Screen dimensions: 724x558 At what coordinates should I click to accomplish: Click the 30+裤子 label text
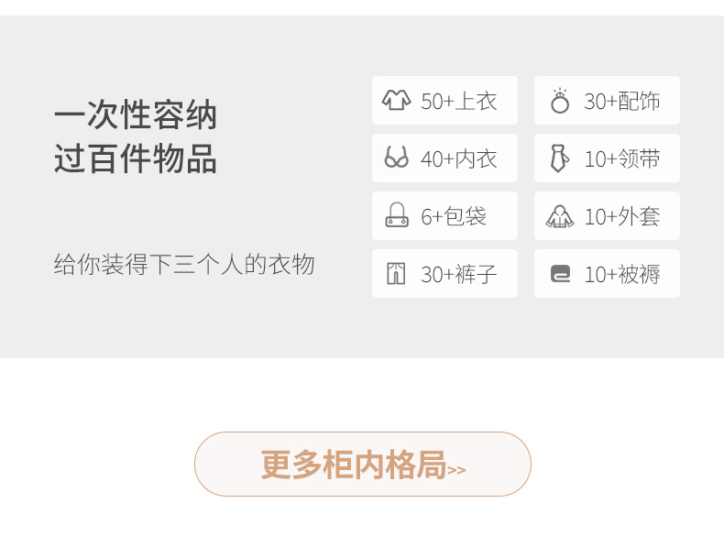(458, 274)
